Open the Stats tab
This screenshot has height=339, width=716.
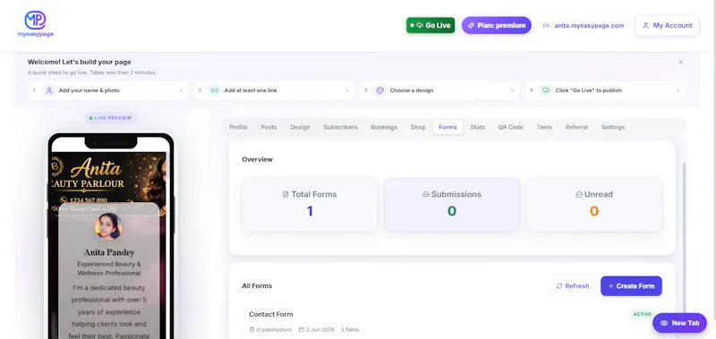(478, 127)
